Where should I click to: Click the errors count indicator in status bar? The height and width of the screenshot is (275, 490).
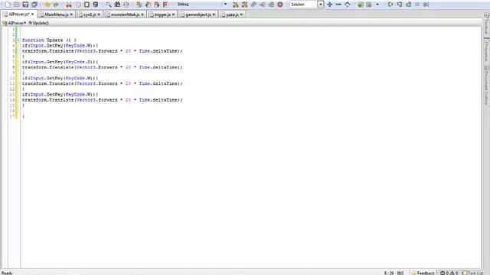pos(444,273)
